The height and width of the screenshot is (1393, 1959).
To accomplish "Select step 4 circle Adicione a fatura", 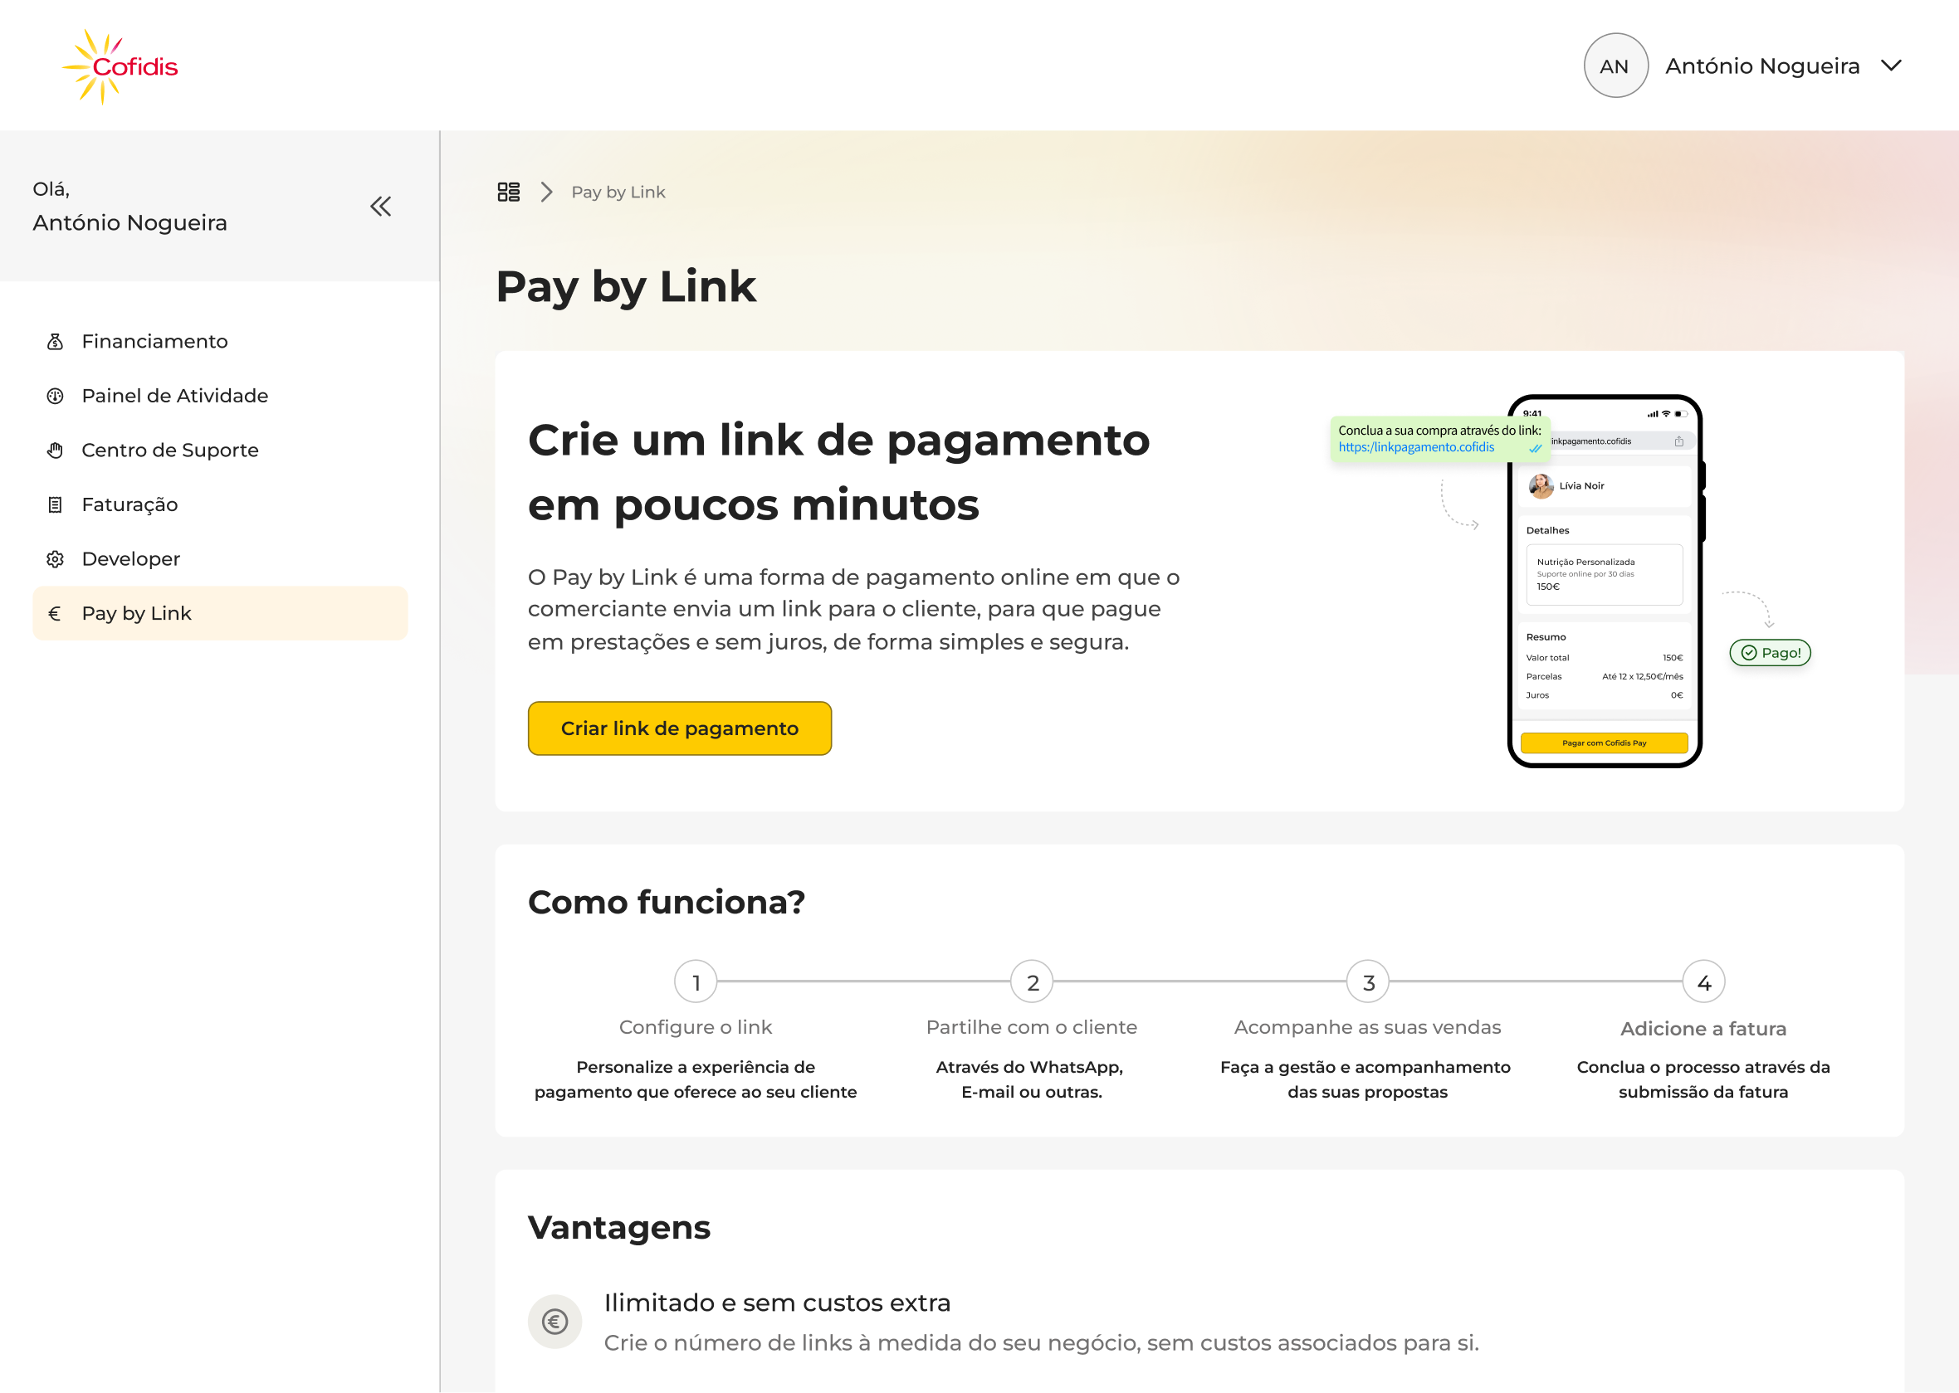I will coord(1703,982).
